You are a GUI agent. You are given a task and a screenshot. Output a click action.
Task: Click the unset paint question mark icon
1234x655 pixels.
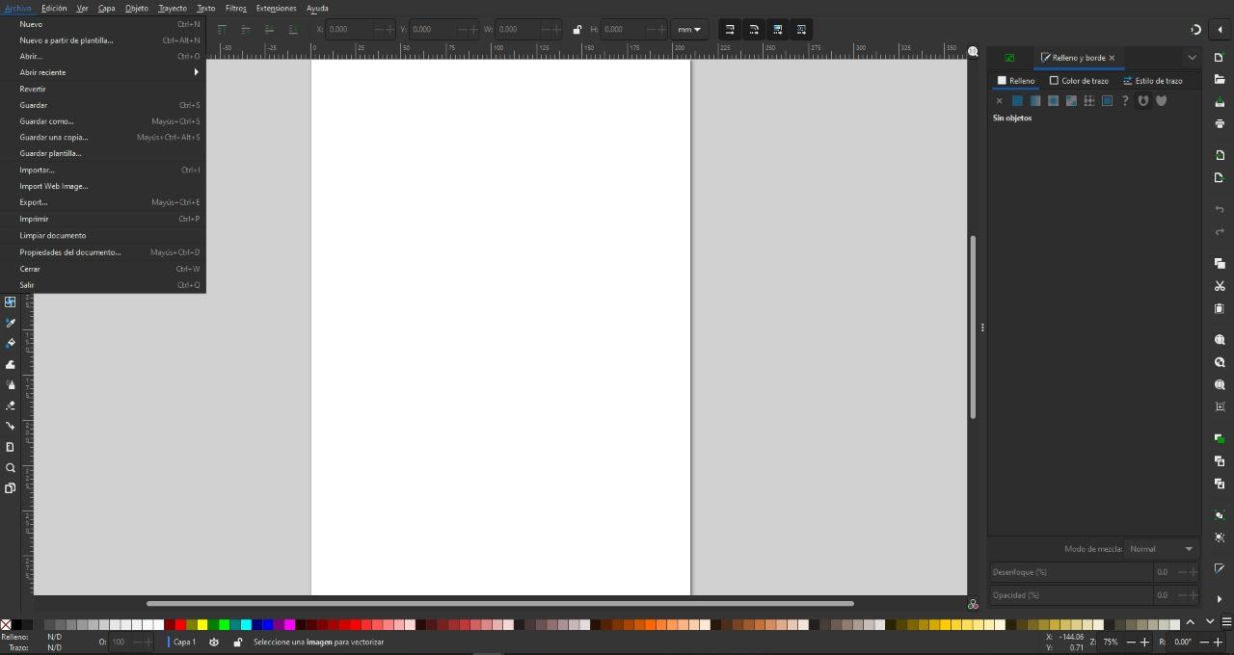click(x=1125, y=100)
